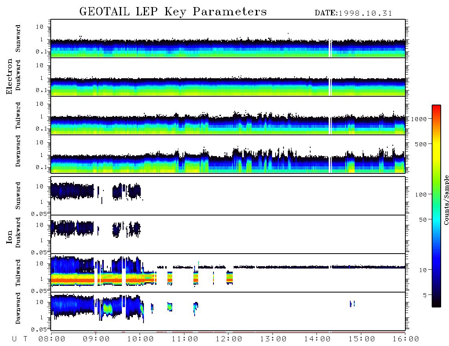Click the vertical "Electron" group label
The width and height of the screenshot is (449, 346).
9,76
